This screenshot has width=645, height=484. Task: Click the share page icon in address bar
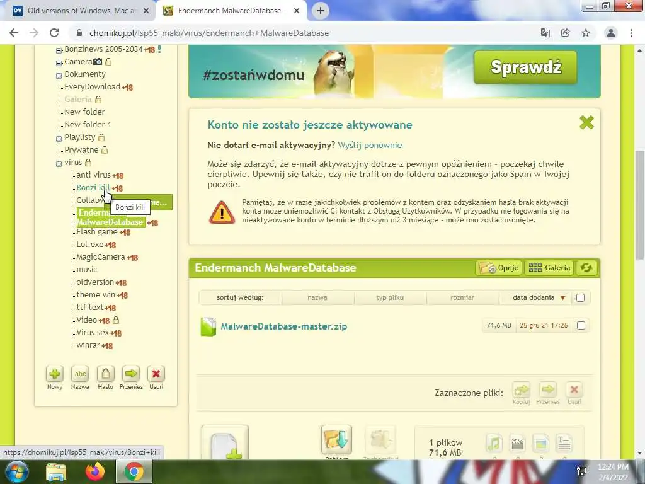(x=566, y=33)
